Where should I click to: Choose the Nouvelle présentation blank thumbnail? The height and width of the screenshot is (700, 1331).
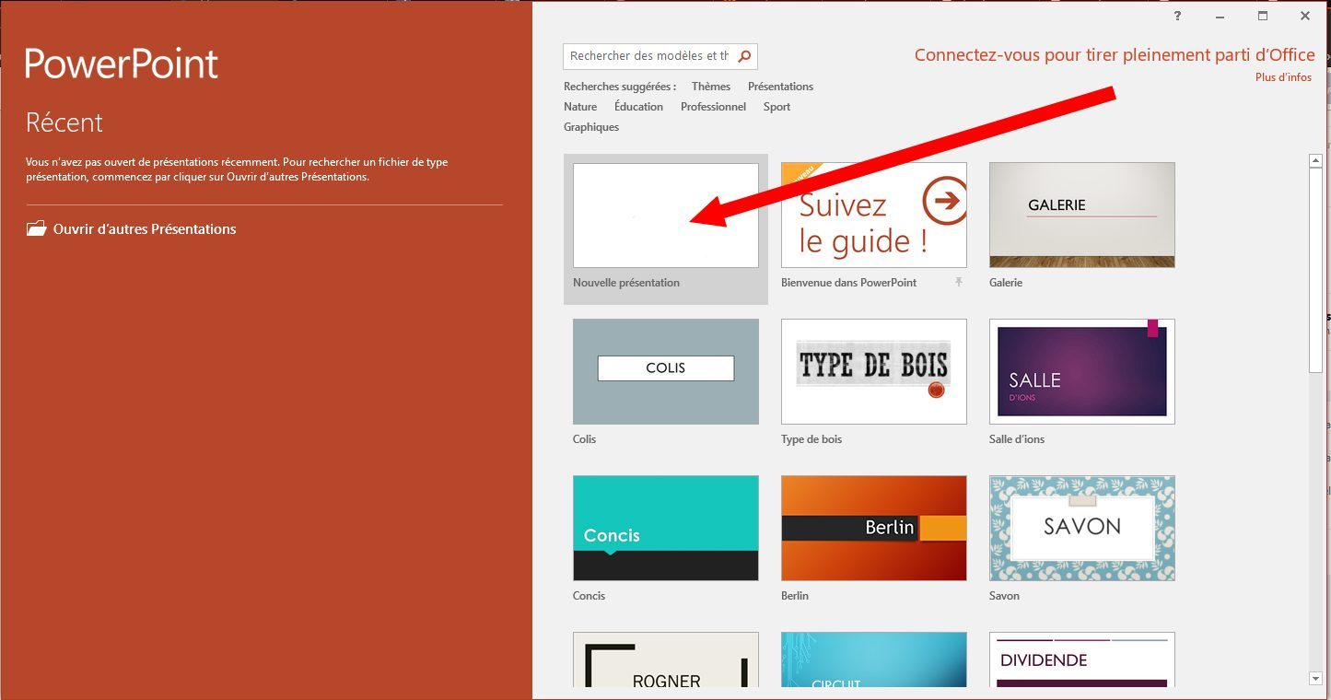tap(666, 216)
